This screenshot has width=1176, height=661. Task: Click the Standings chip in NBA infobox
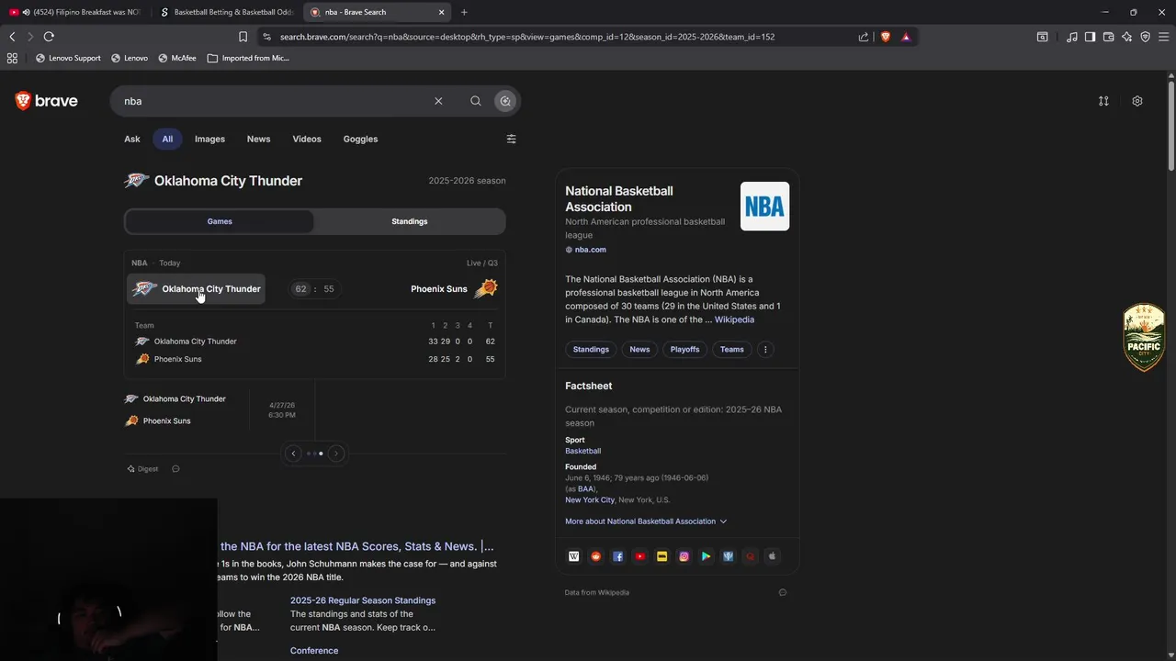[591, 349]
